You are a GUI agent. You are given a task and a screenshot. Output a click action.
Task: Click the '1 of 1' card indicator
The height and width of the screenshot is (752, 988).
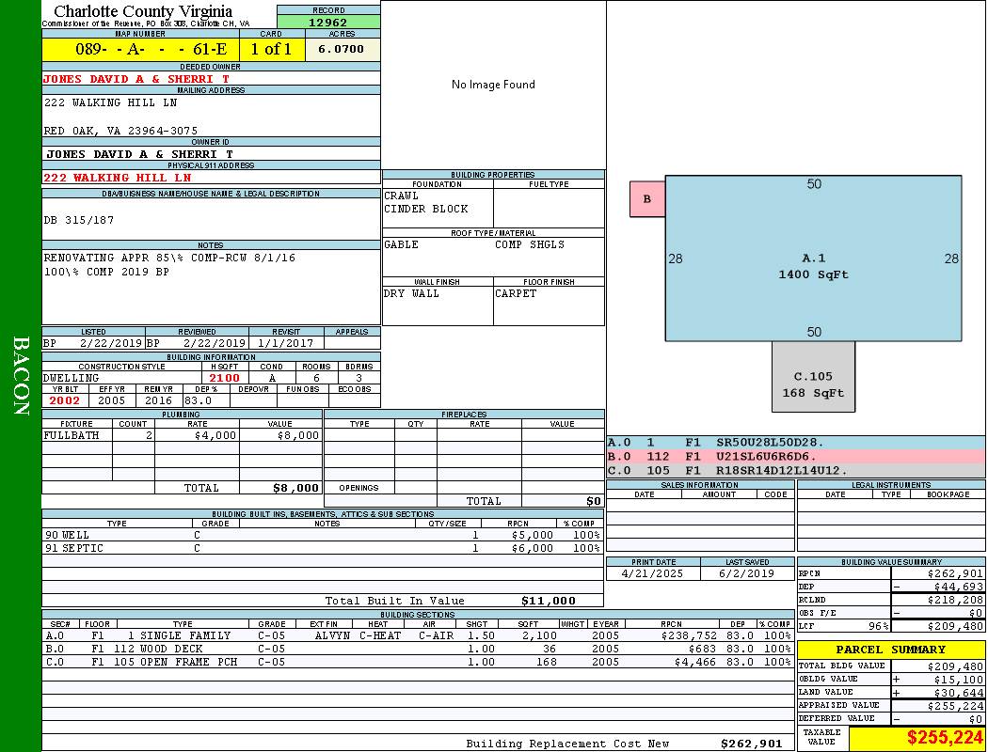click(272, 50)
